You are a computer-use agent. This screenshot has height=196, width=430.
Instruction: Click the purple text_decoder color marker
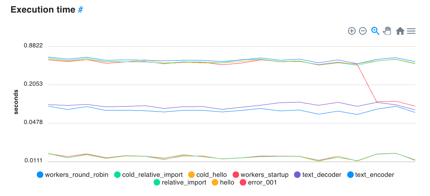click(297, 175)
